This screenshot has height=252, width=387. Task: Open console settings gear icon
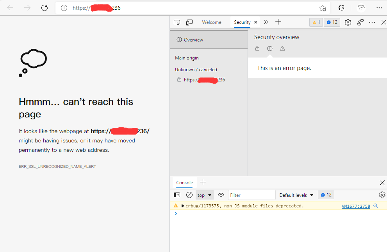pos(382,195)
